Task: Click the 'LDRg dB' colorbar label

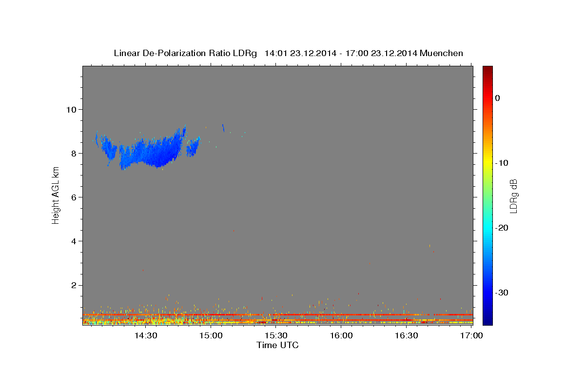Action: coord(513,196)
